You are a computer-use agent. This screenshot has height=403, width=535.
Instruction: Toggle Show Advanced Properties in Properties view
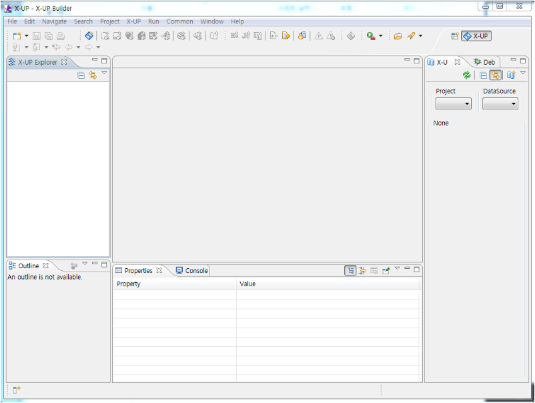(362, 271)
